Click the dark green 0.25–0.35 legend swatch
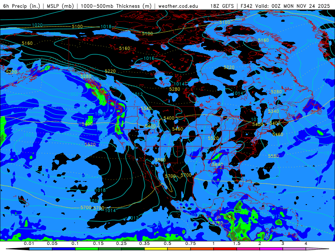 point(133,249)
